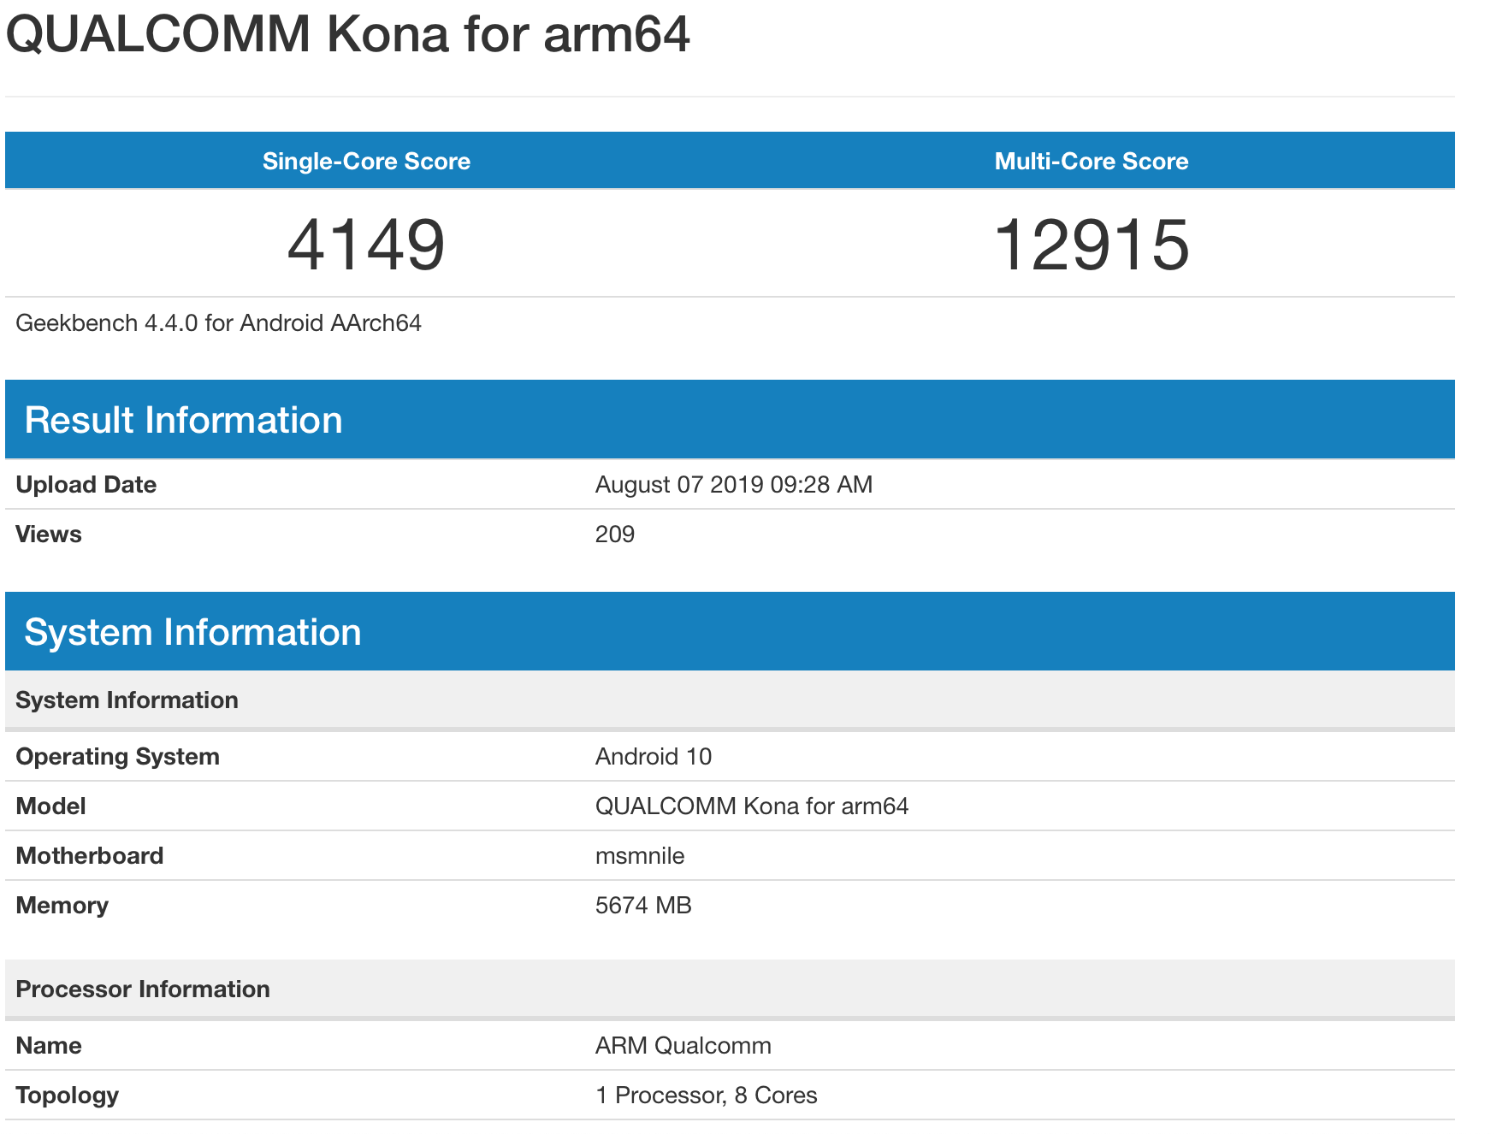Click the Motherboard label
1497x1134 pixels.
point(89,856)
